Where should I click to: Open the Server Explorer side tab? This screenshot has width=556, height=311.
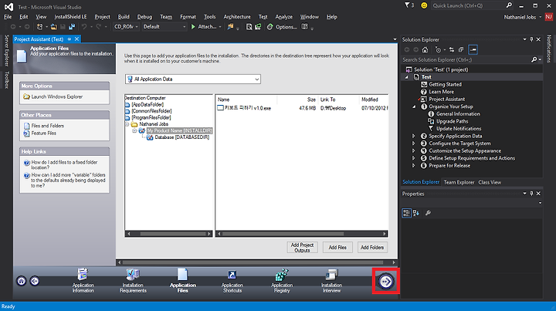pos(6,51)
